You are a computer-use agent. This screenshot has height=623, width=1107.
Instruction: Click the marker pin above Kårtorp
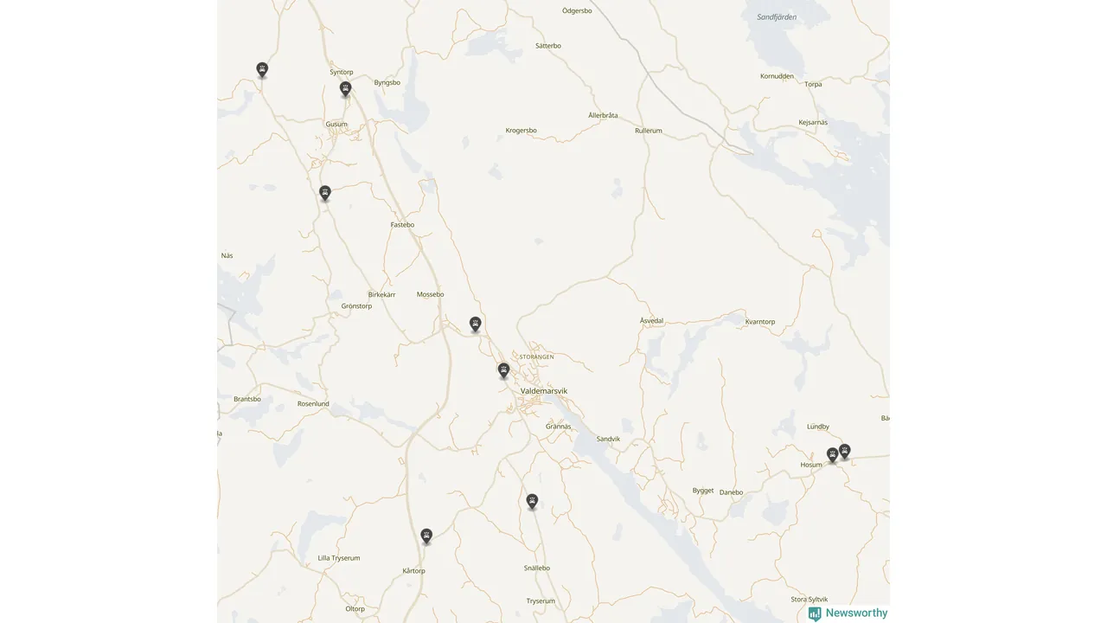426,536
